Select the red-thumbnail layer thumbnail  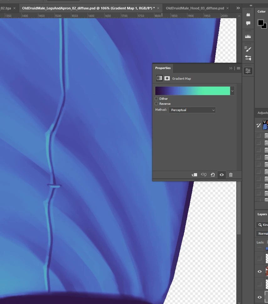click(267, 271)
